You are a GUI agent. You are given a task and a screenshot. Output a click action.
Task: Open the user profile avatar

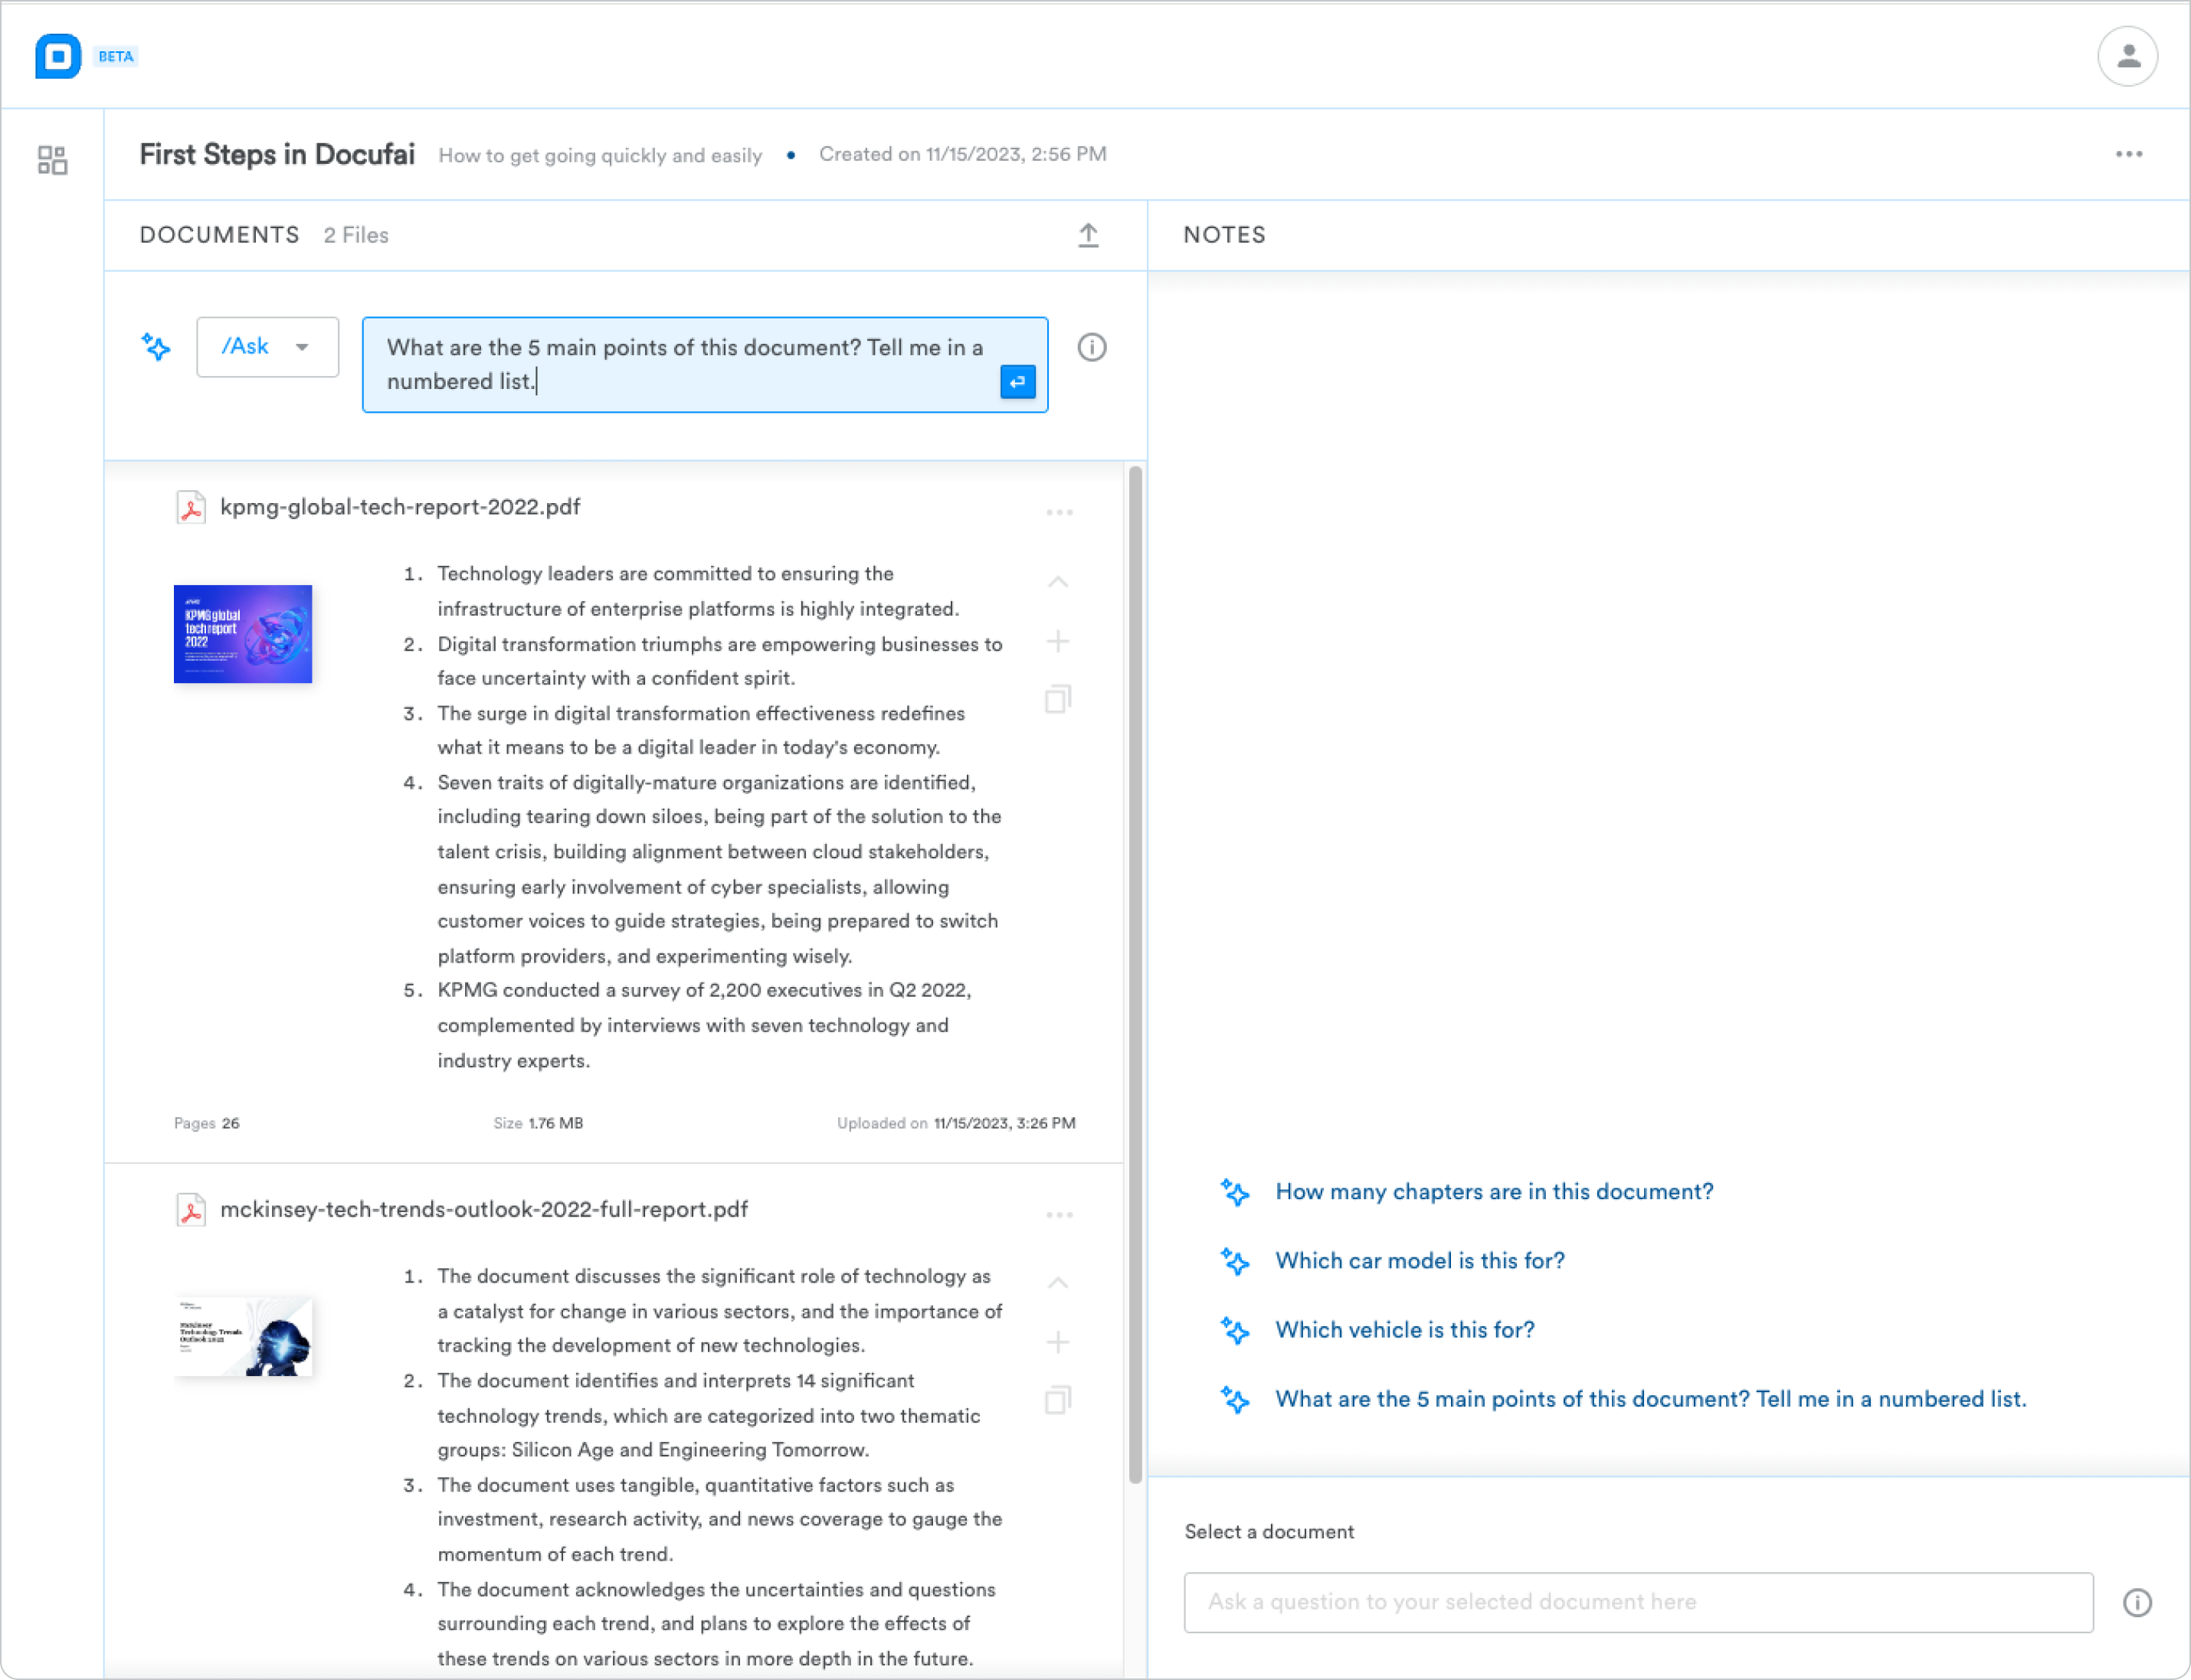point(2127,56)
